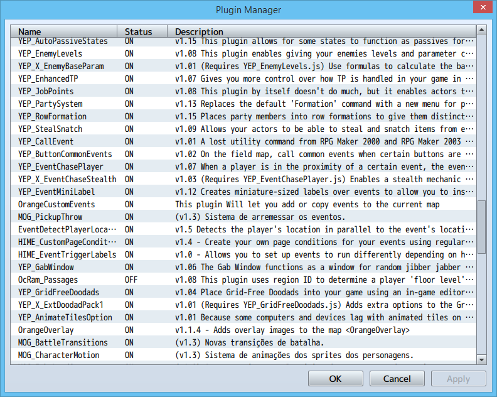Click the OK button

pos(335,379)
